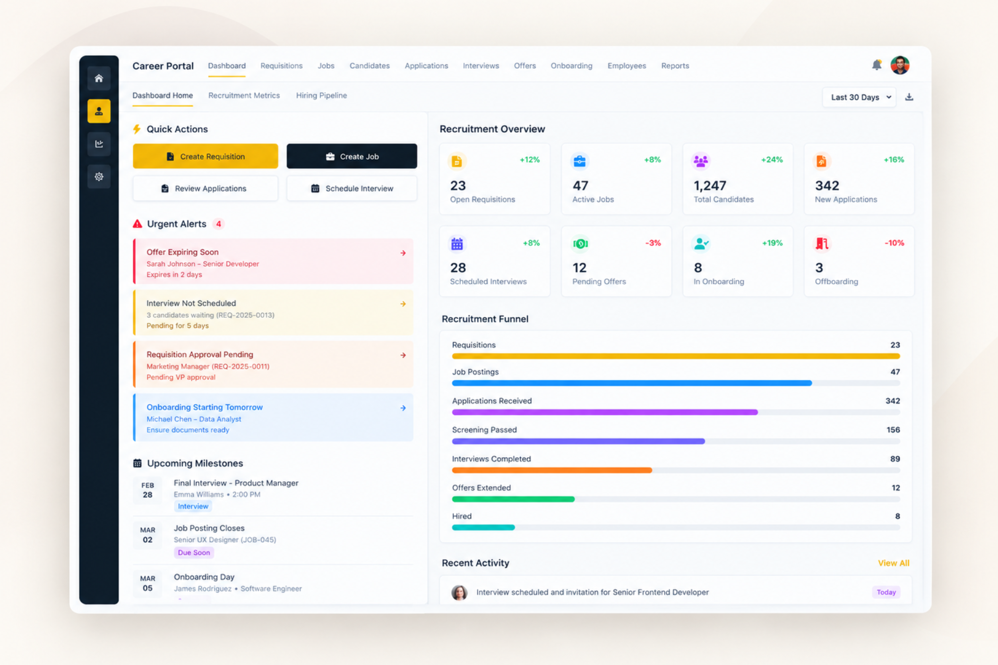Switch to the Hiring Pipeline tab
Image resolution: width=998 pixels, height=665 pixels.
(321, 95)
